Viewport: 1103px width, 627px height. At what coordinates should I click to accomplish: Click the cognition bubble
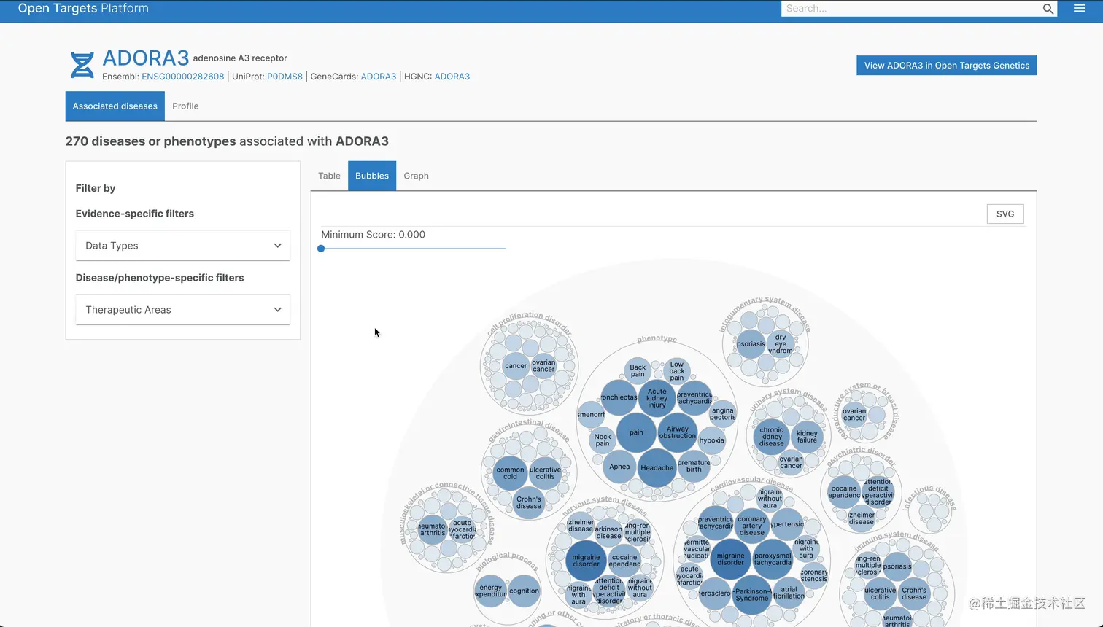[524, 591]
